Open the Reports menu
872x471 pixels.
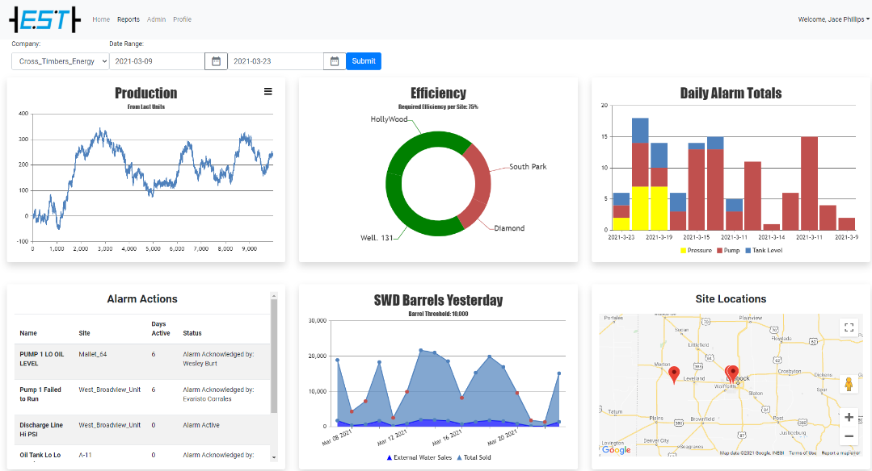pyautogui.click(x=128, y=19)
